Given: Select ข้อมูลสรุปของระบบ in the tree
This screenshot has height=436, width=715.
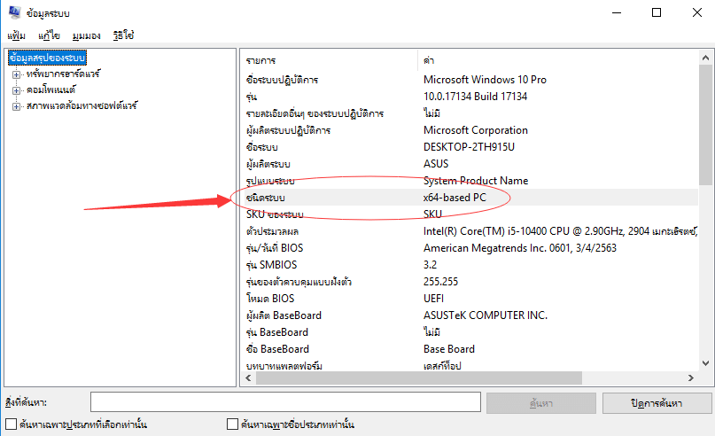Looking at the screenshot, I should [47, 58].
